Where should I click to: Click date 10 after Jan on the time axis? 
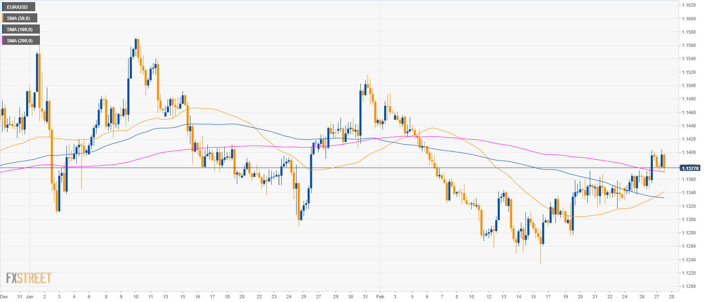tap(136, 297)
